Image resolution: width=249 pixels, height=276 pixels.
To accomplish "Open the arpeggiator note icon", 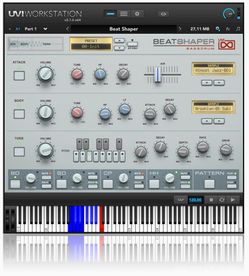I will coord(238,29).
